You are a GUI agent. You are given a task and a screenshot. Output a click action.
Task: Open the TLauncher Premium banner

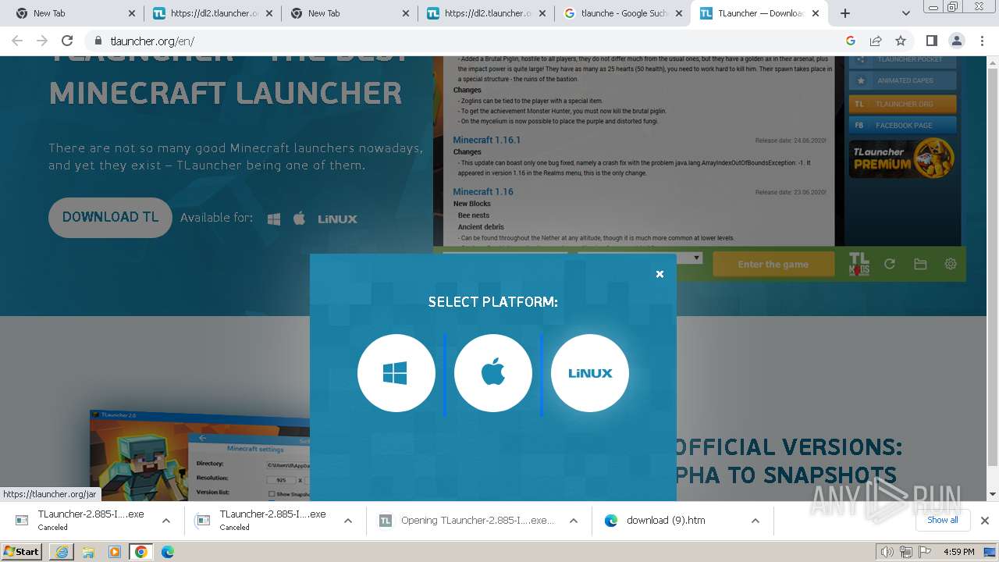tap(902, 158)
